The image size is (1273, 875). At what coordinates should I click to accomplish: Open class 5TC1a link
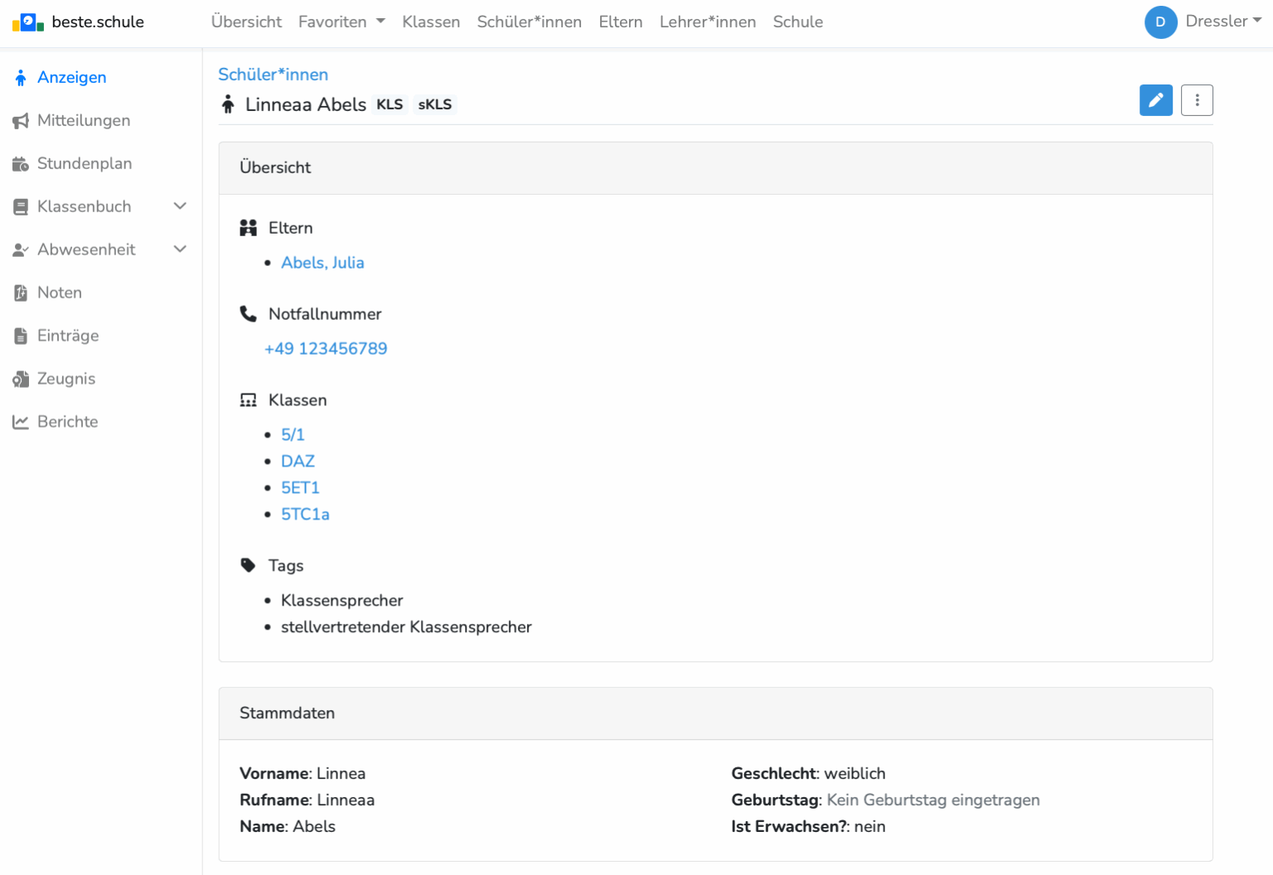(x=305, y=515)
